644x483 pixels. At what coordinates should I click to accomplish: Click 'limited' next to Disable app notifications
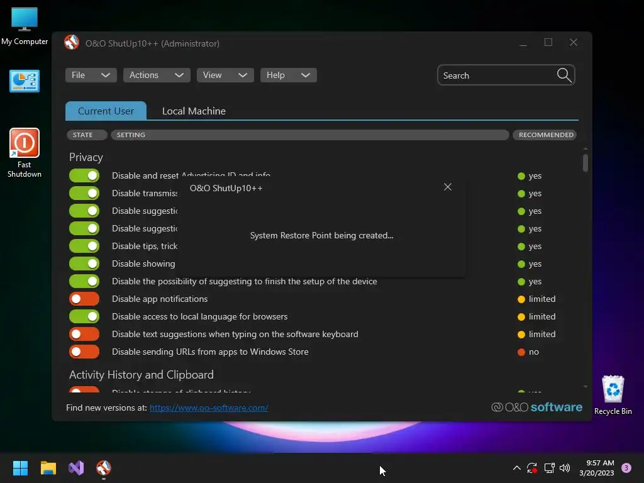tap(541, 299)
